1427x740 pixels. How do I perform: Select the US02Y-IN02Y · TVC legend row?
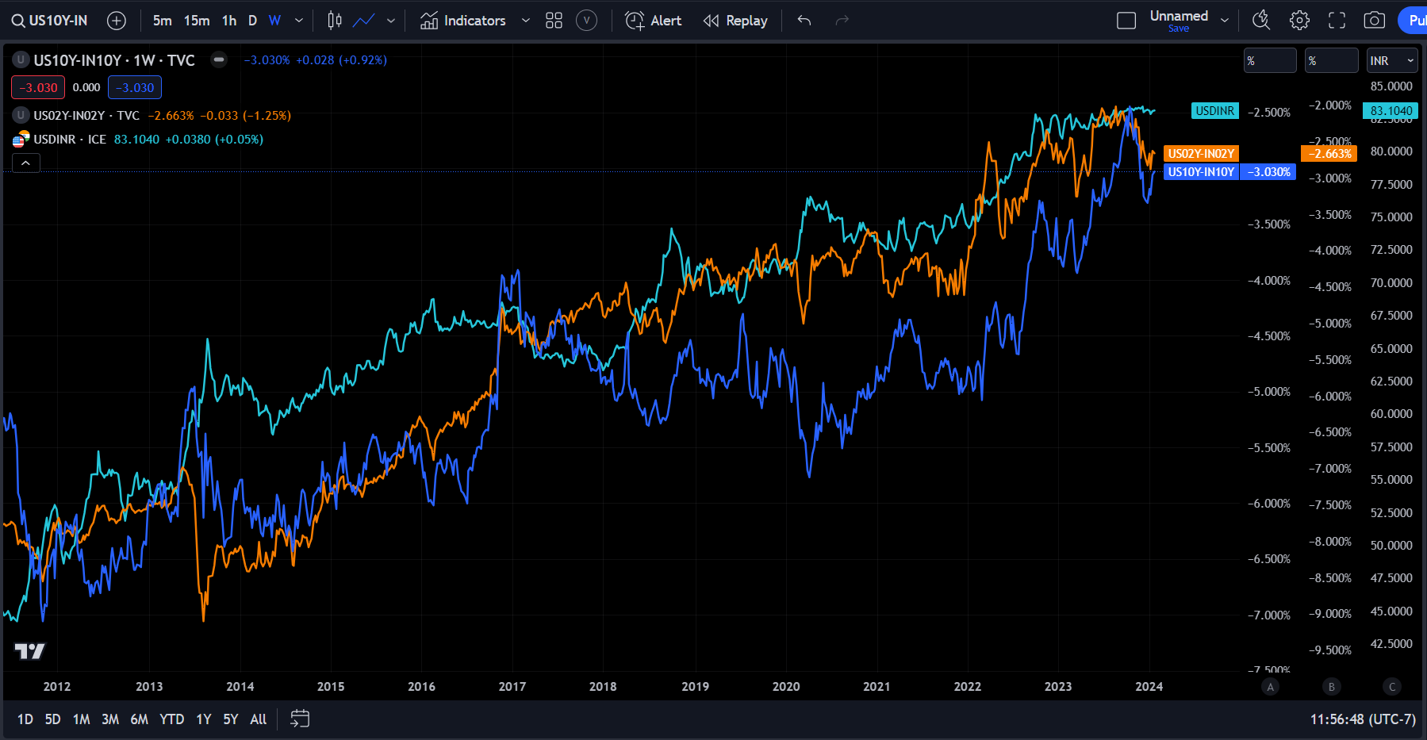pyautogui.click(x=86, y=116)
